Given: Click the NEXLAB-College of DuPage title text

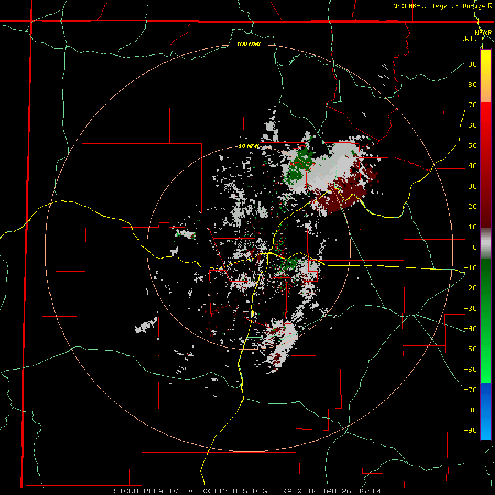Looking at the screenshot, I should click(x=440, y=6).
